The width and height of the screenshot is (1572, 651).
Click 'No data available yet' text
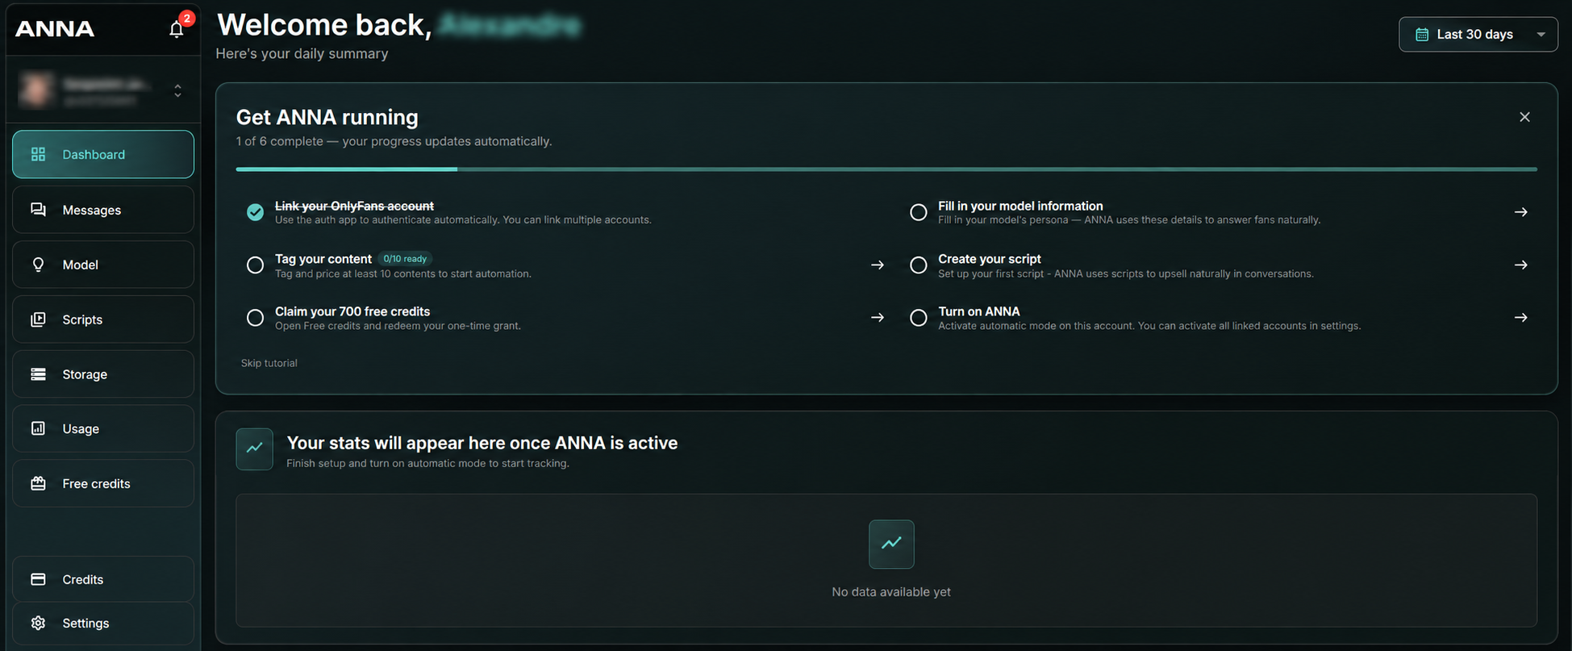891,592
